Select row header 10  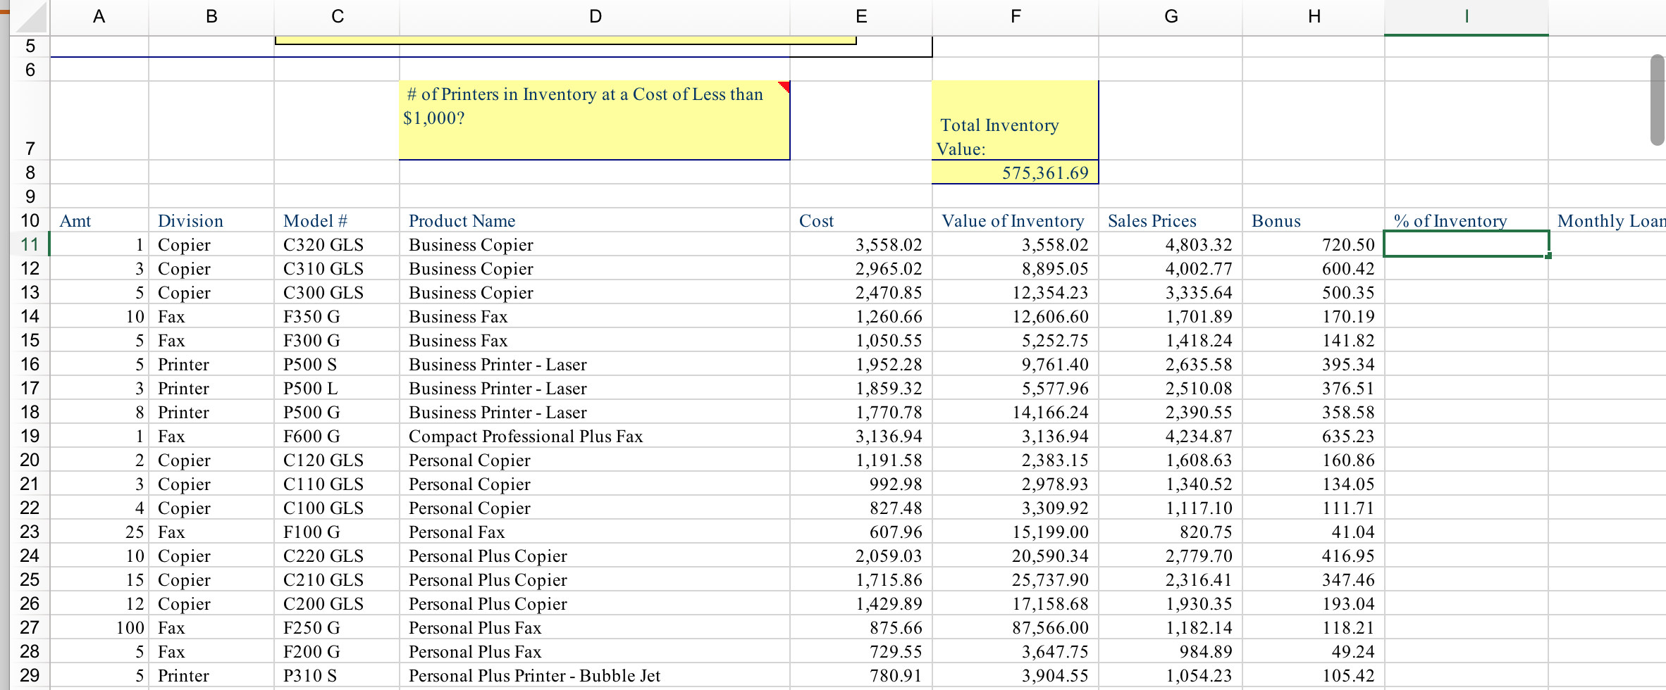coord(30,220)
